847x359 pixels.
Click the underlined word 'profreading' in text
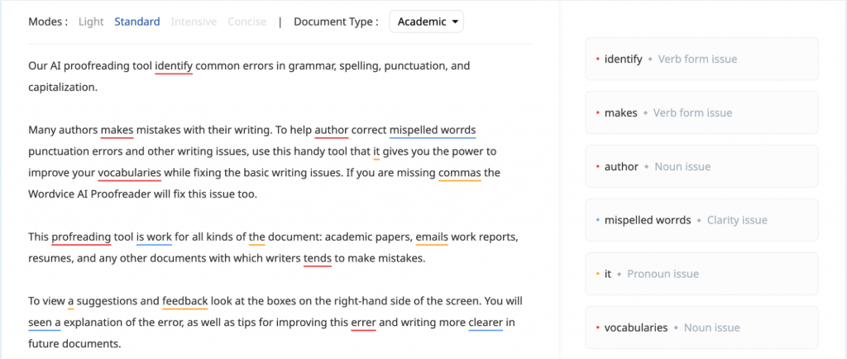coord(81,237)
